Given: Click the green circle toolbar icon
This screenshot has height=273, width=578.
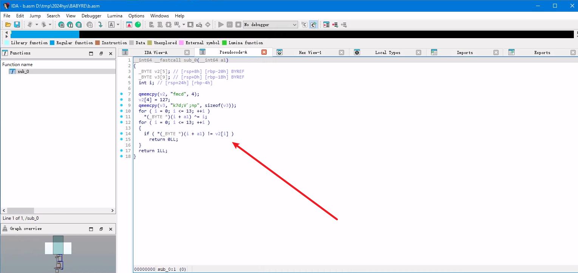Looking at the screenshot, I should (x=138, y=25).
